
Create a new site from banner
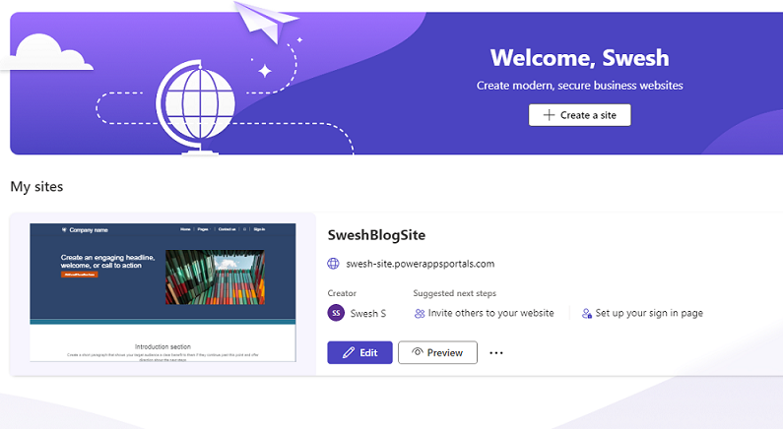(580, 115)
